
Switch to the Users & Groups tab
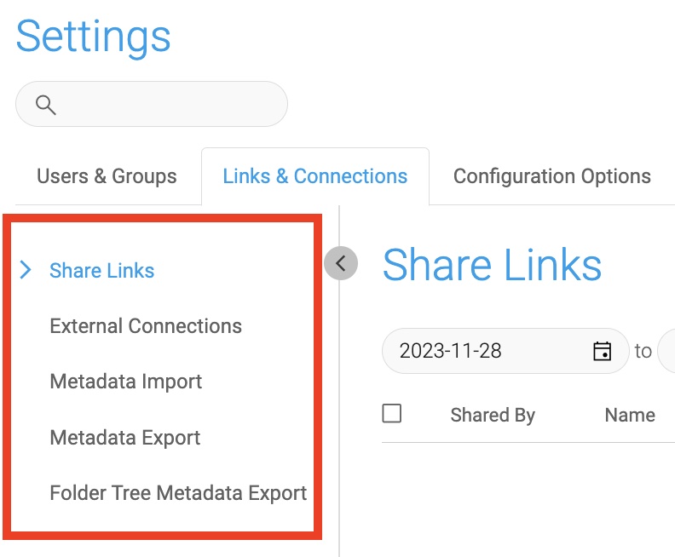(x=107, y=176)
